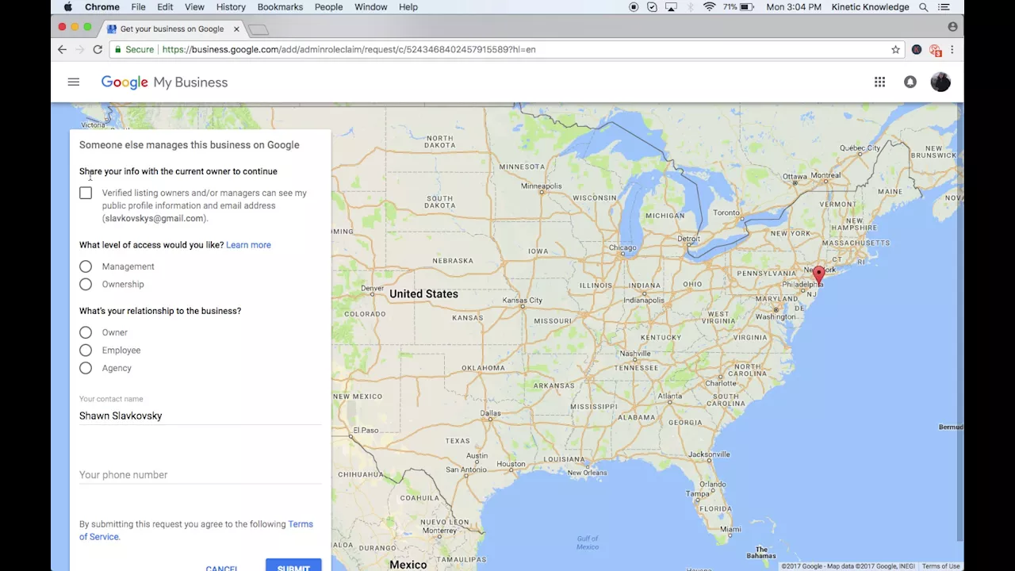Open the notifications bell
The image size is (1015, 571).
pyautogui.click(x=910, y=82)
